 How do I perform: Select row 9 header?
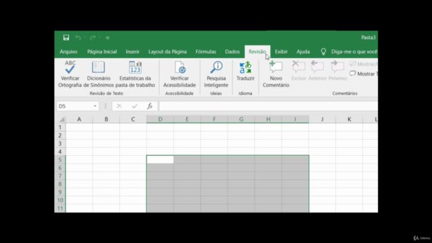click(60, 192)
